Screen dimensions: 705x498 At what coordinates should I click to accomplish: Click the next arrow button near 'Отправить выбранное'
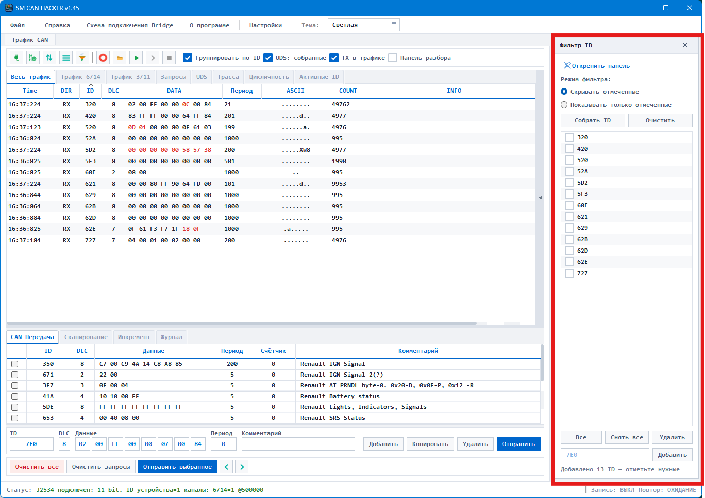(242, 467)
